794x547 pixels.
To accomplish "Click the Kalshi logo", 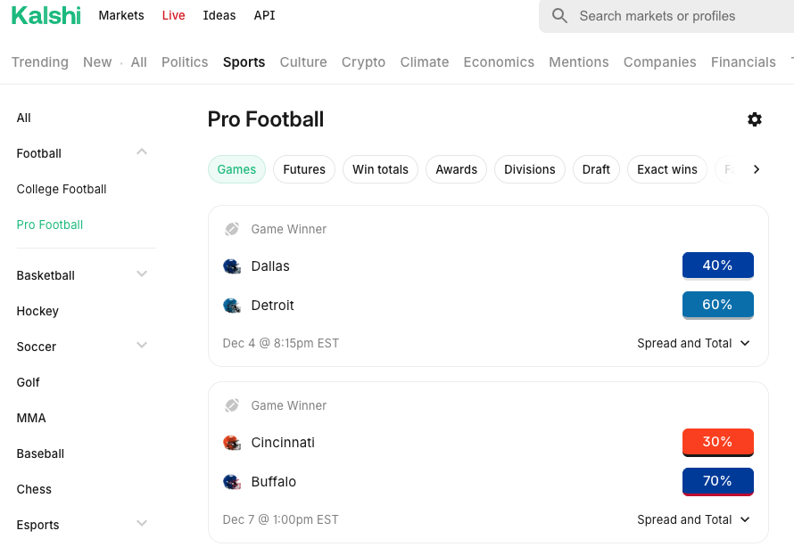I will coord(45,15).
